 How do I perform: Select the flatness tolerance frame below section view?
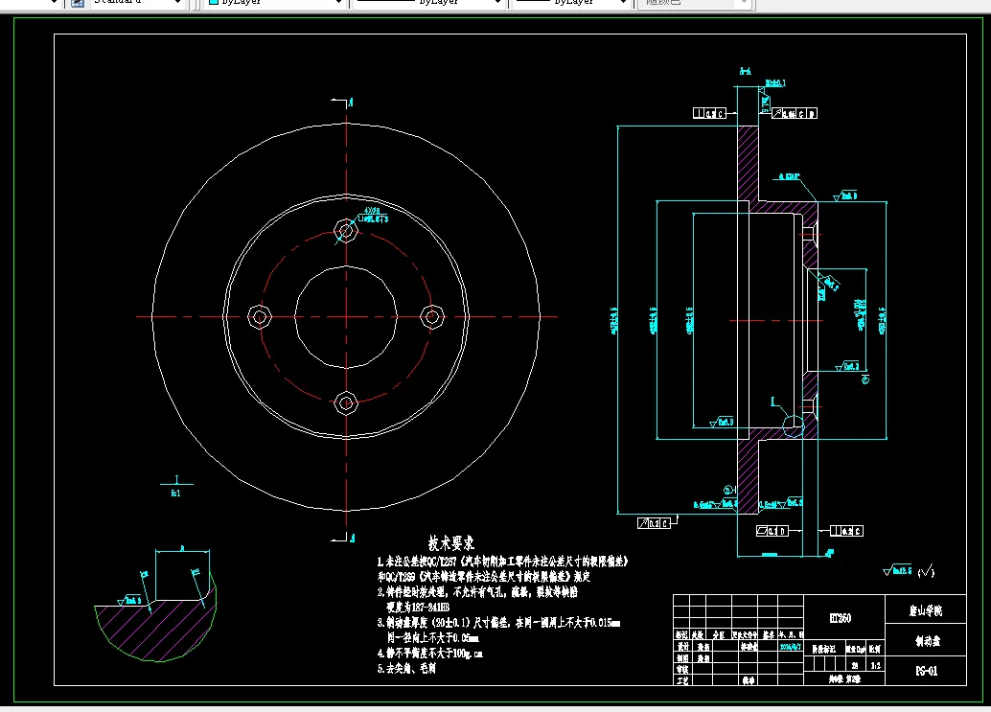(772, 531)
